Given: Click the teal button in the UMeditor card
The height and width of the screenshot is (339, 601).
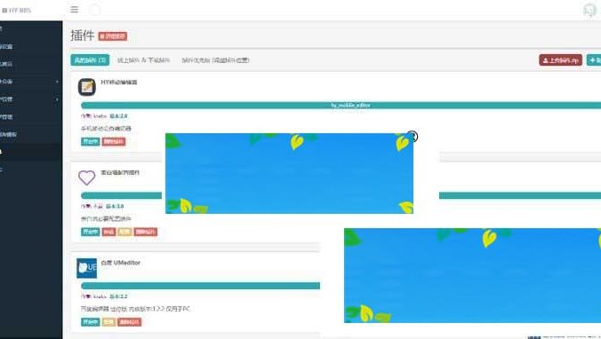Looking at the screenshot, I should (91, 322).
